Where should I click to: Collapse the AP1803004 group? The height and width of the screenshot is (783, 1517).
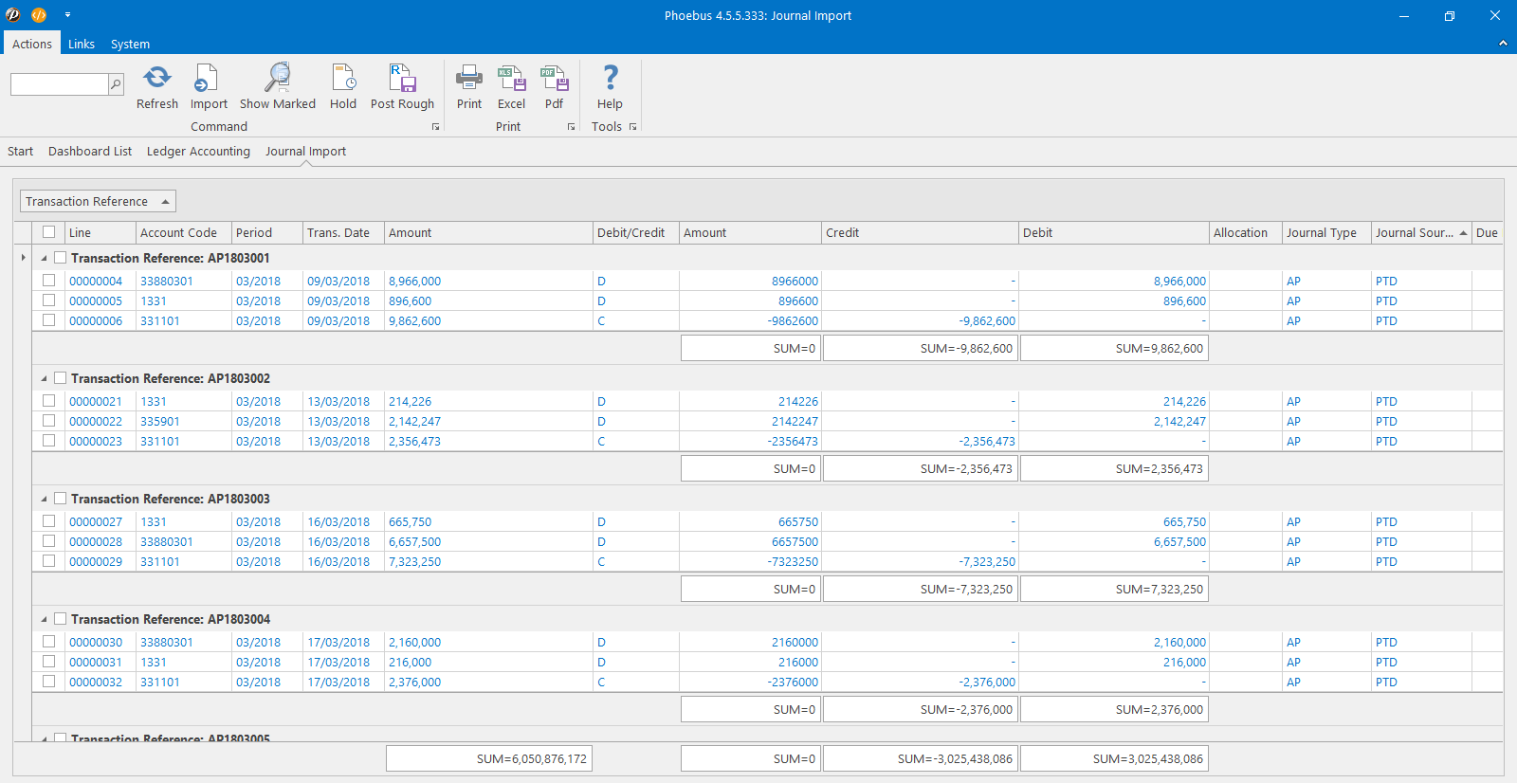tap(44, 619)
